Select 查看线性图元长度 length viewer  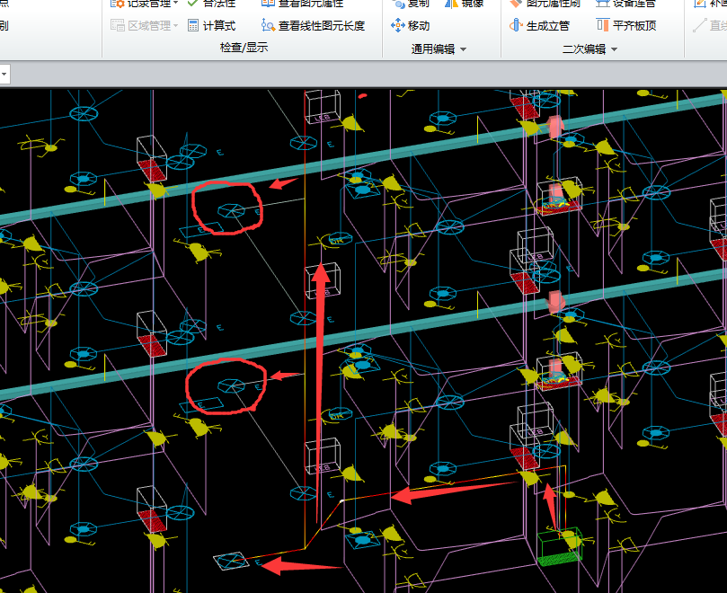(x=313, y=25)
